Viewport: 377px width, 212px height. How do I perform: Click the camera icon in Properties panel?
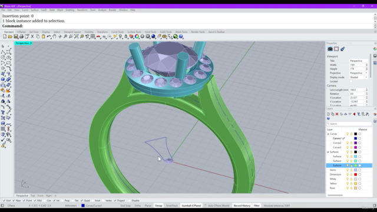click(330, 49)
